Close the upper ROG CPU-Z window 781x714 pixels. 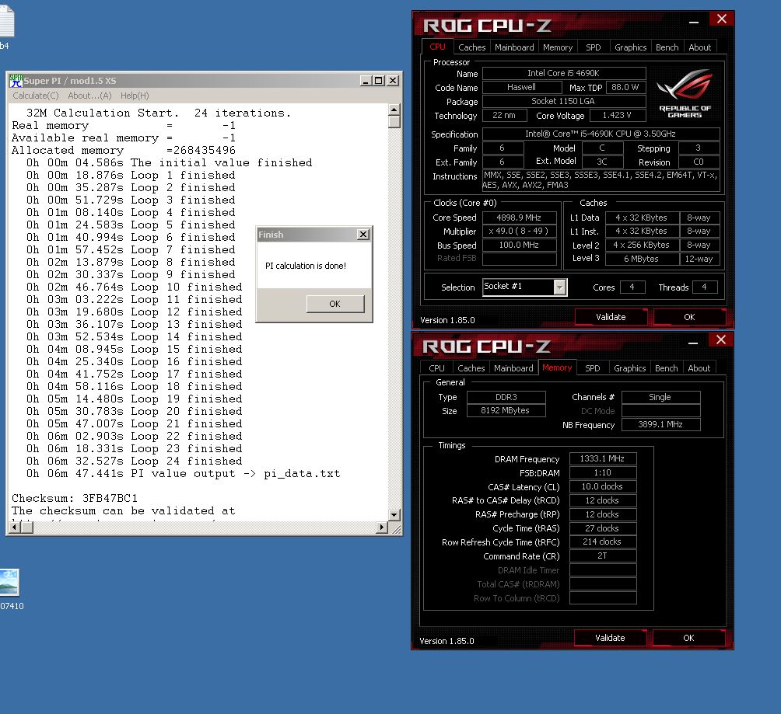(x=722, y=19)
